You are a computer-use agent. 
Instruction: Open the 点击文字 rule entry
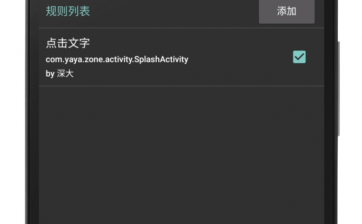(182, 57)
